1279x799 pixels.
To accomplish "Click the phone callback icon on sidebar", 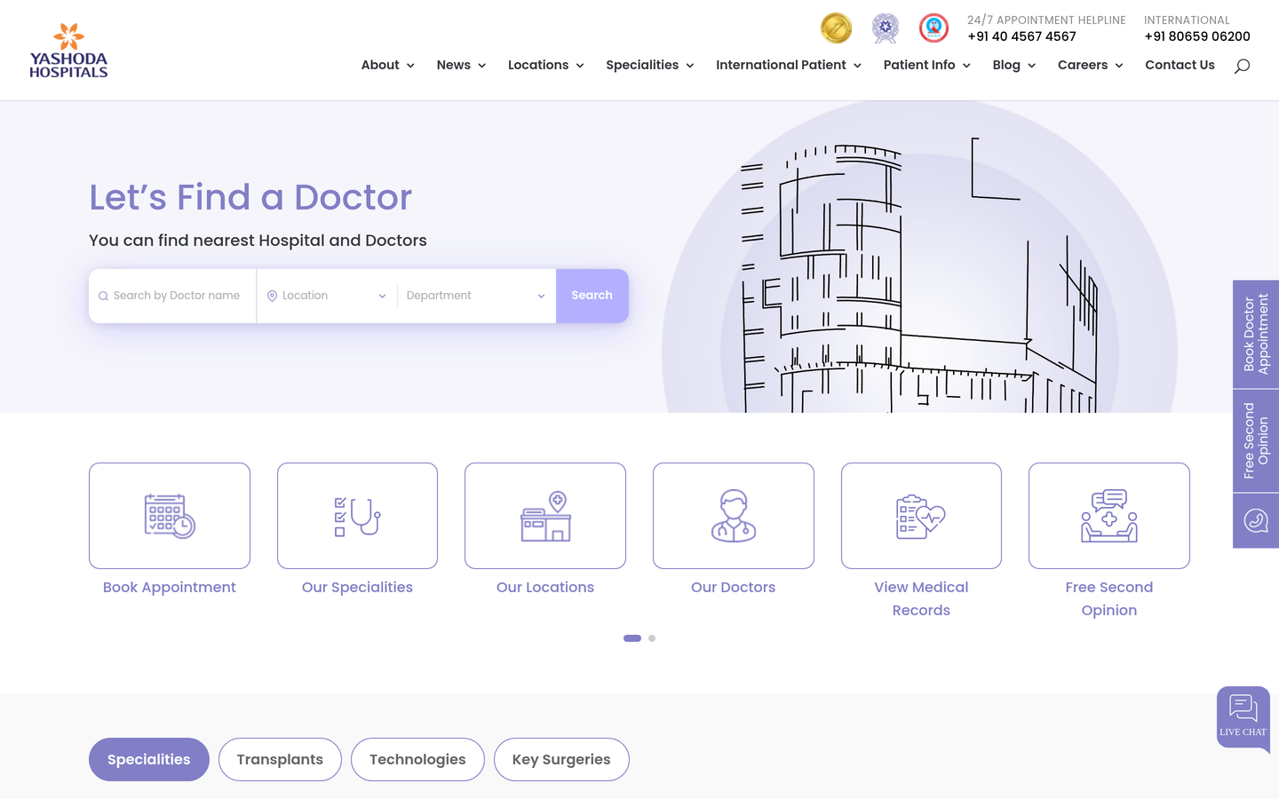I will click(x=1256, y=520).
